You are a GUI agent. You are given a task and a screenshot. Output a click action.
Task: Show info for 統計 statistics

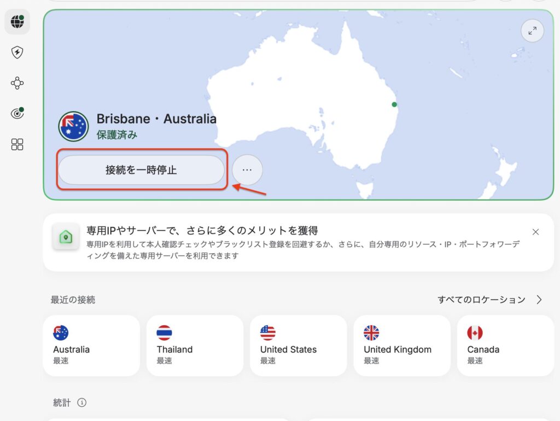pos(82,403)
